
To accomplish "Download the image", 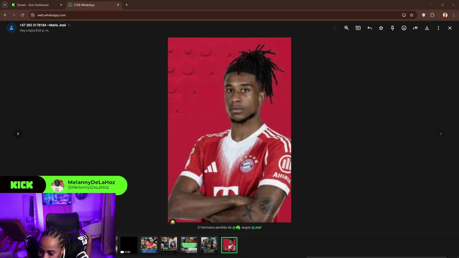I will (427, 28).
